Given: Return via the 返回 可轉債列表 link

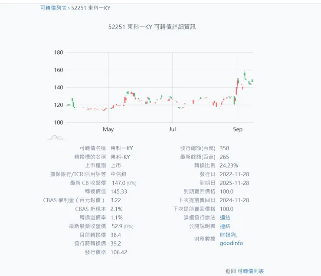Looking at the screenshot, I should pos(250,271).
